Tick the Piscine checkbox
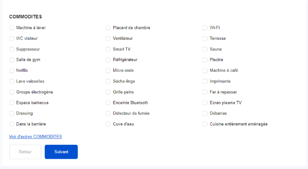 point(205,60)
